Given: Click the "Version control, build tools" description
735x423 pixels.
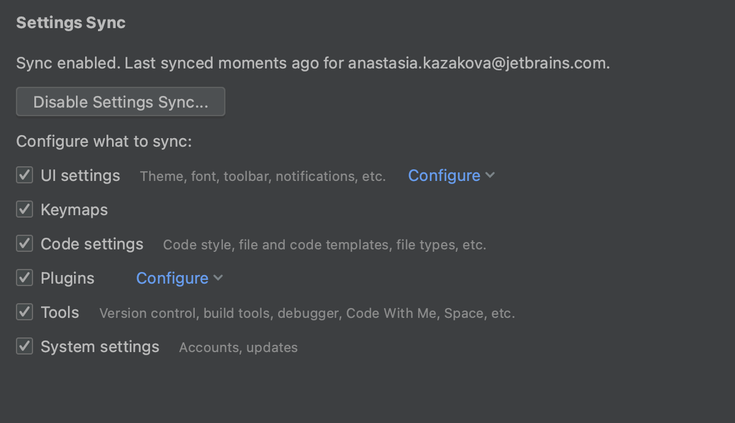Looking at the screenshot, I should [306, 314].
